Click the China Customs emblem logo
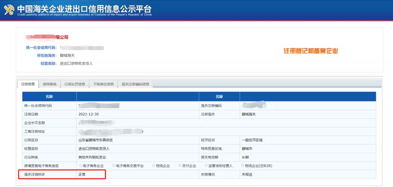Viewport: 393px width, 187px height. (9, 10)
